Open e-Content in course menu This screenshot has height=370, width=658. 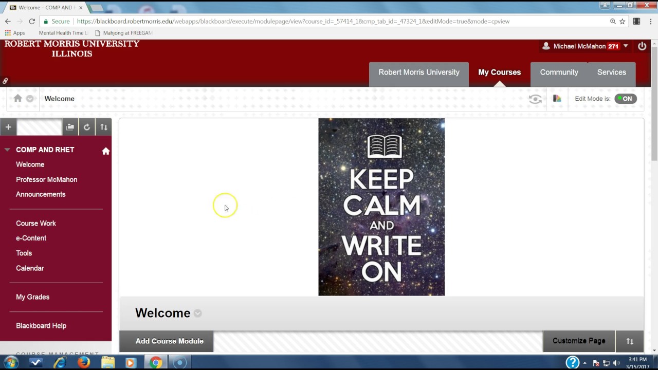click(x=31, y=238)
